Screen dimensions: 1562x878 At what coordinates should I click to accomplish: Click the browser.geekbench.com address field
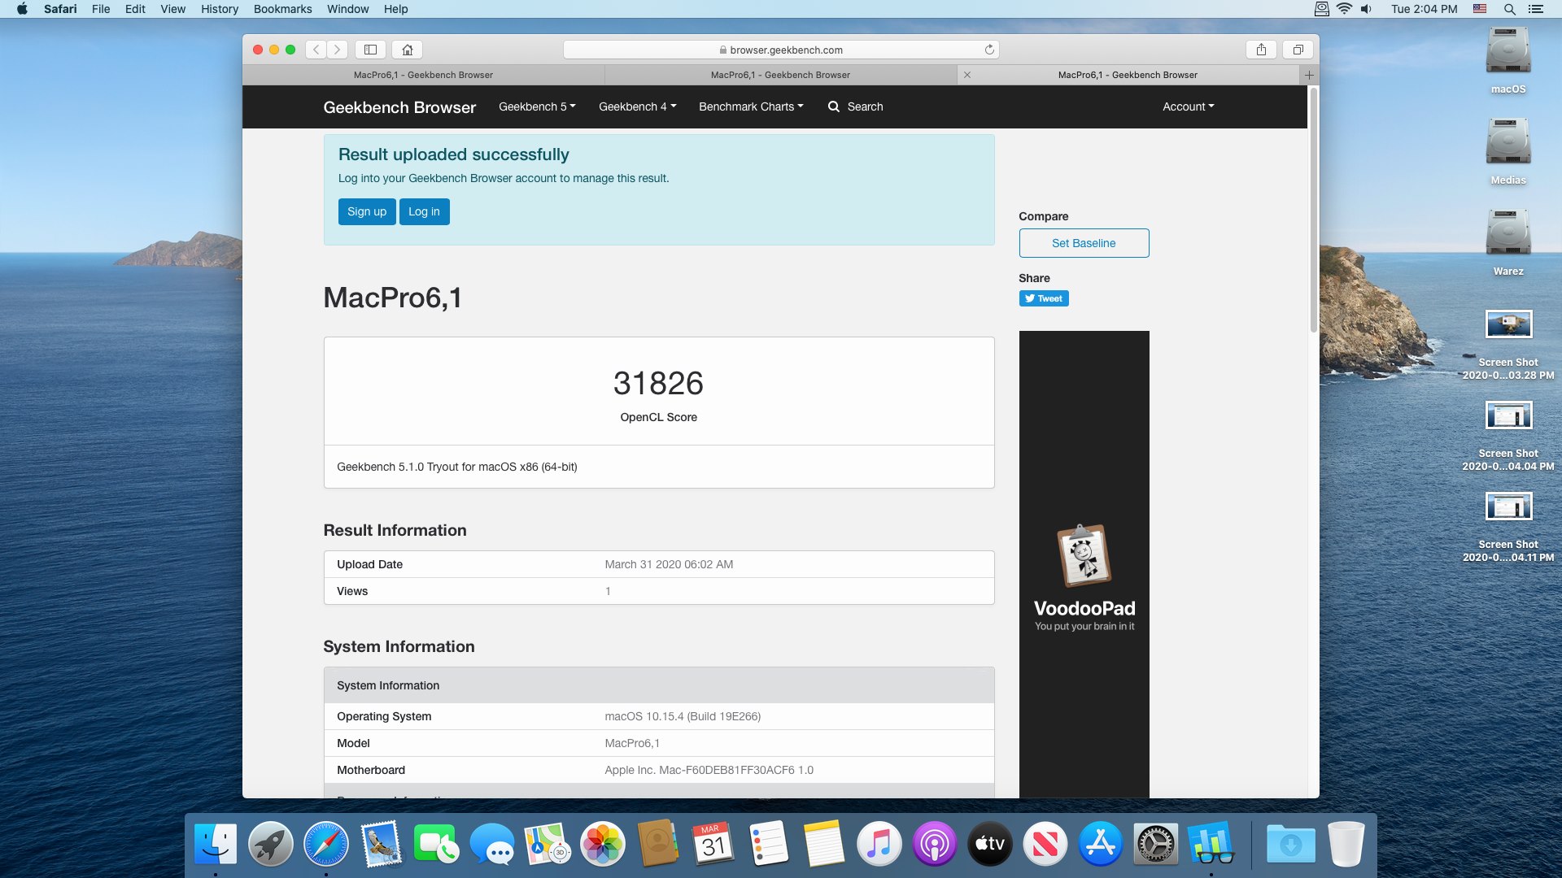click(x=781, y=50)
